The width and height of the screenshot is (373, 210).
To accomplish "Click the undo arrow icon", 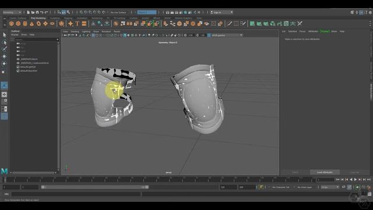I will (x=42, y=12).
